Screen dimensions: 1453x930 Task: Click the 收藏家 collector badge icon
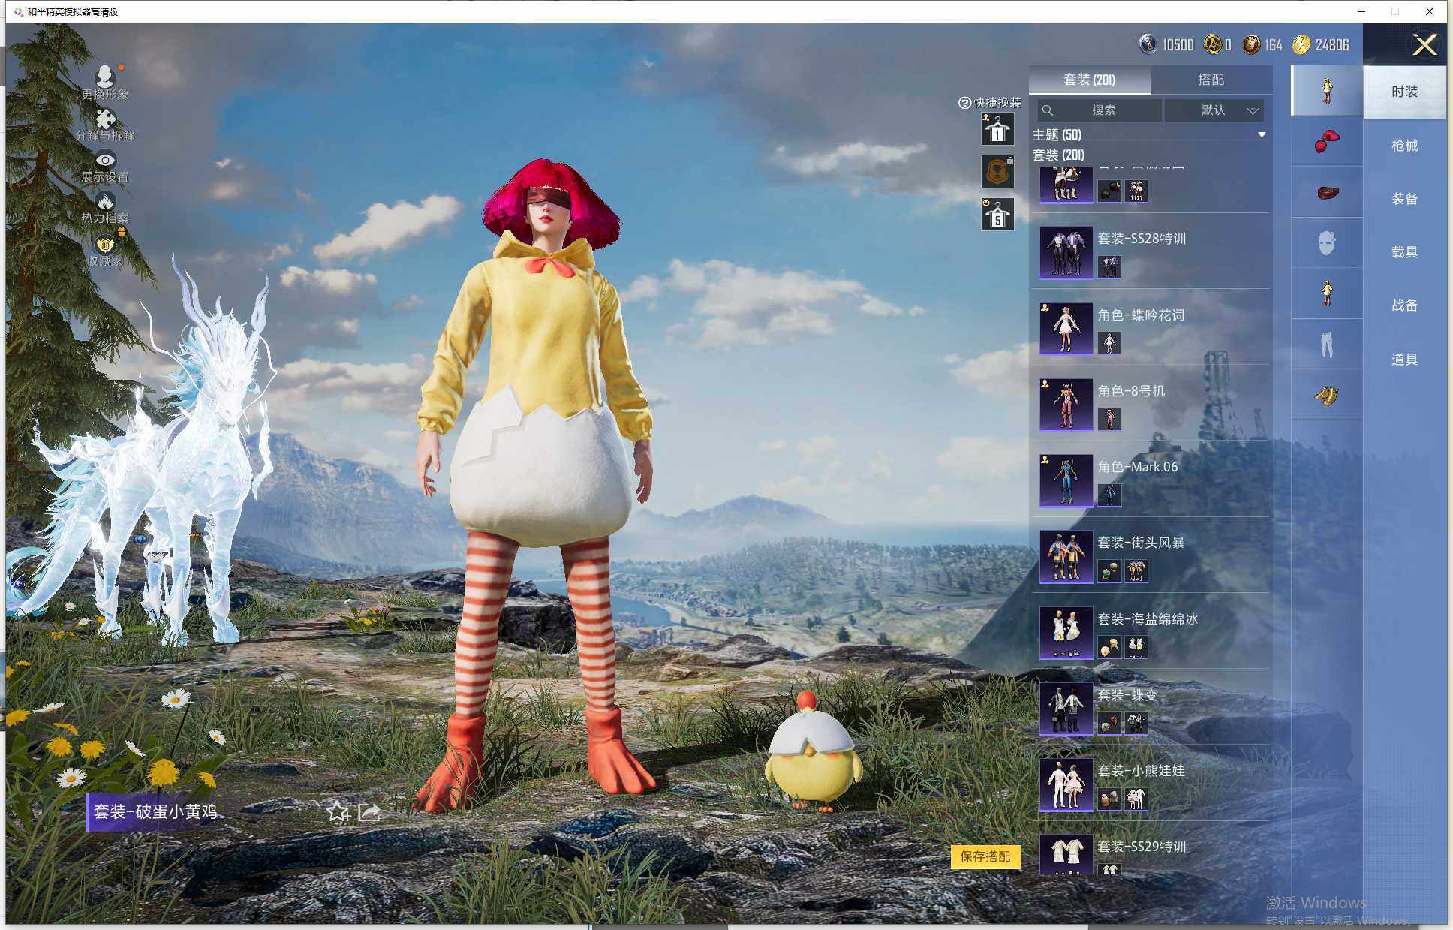pyautogui.click(x=105, y=245)
